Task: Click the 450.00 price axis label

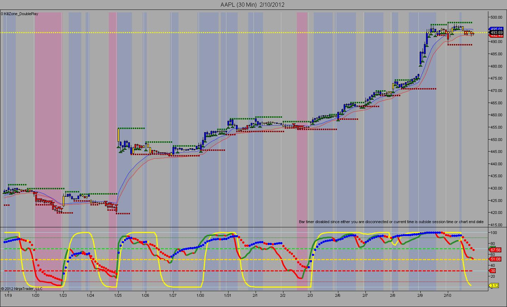Action: [x=496, y=140]
